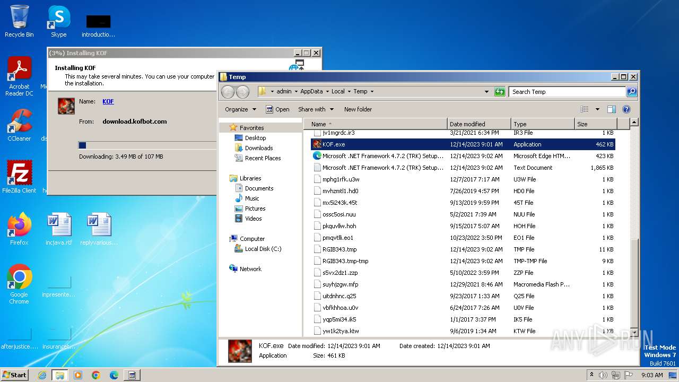
Task: Click the search magnifier icon
Action: coord(631,92)
